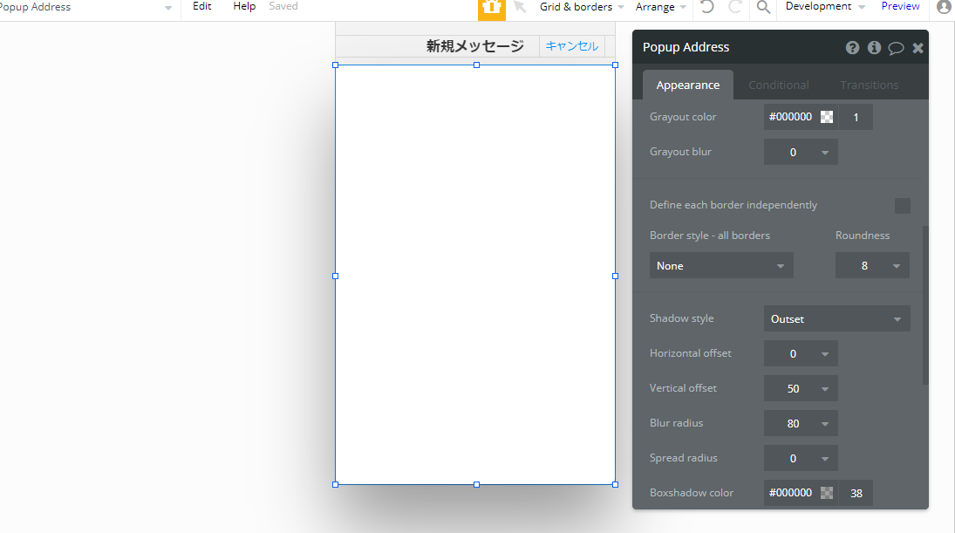Expand the Arrange menu dropdown
Screen dimensions: 955x533
point(661,7)
